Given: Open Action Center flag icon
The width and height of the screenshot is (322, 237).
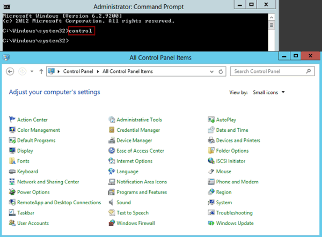Looking at the screenshot, I should click(12, 120).
